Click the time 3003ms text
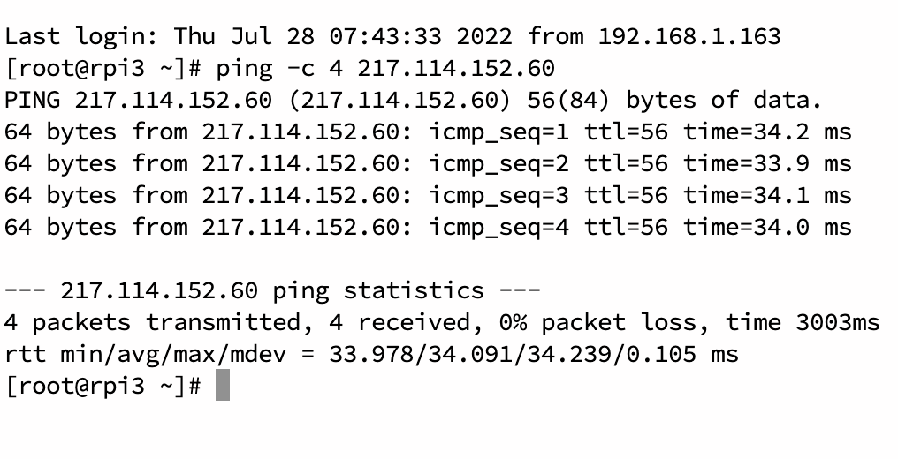The image size is (898, 459). 803,322
